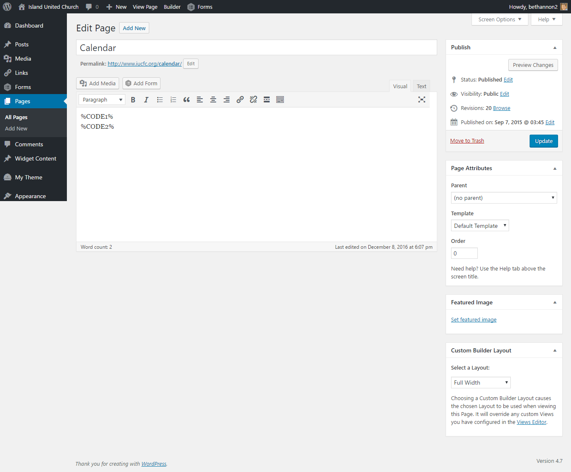571x472 pixels.
Task: Toggle italic formatting
Action: pyautogui.click(x=146, y=100)
